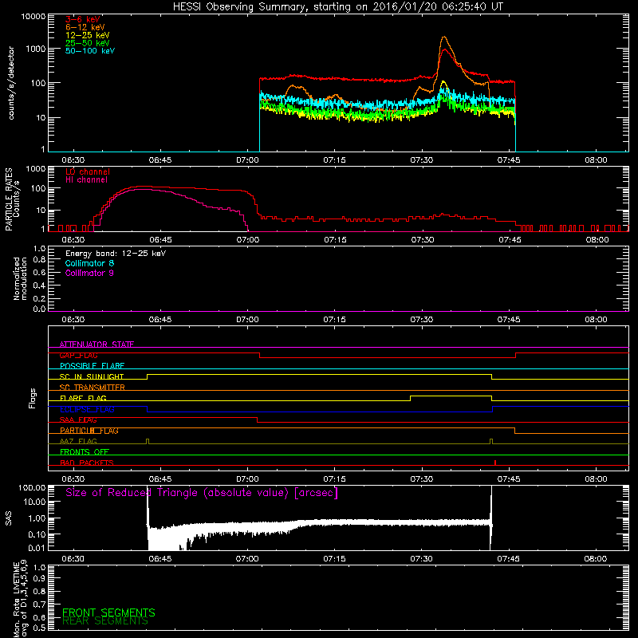The image size is (638, 638).
Task: Select the 'LO channel' legend label
Action: point(88,171)
